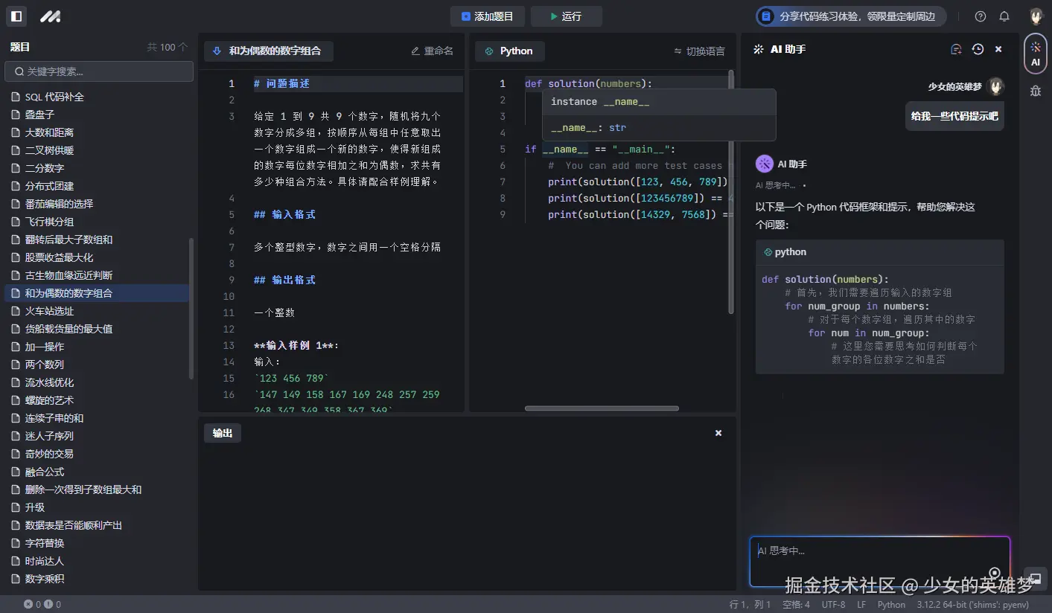Open the 分享代码练习体验 banner
The height and width of the screenshot is (613, 1052).
[851, 16]
